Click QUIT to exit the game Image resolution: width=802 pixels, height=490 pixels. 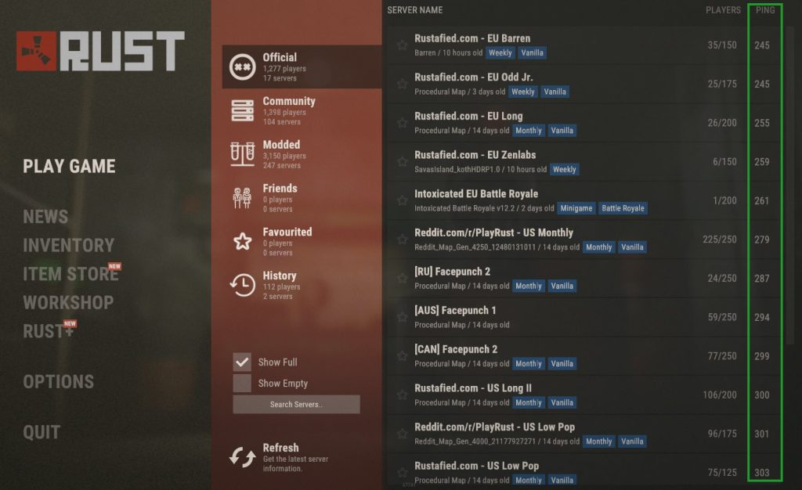click(42, 432)
